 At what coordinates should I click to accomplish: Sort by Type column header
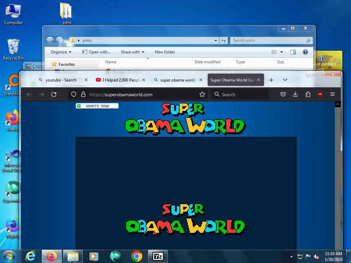pyautogui.click(x=240, y=62)
